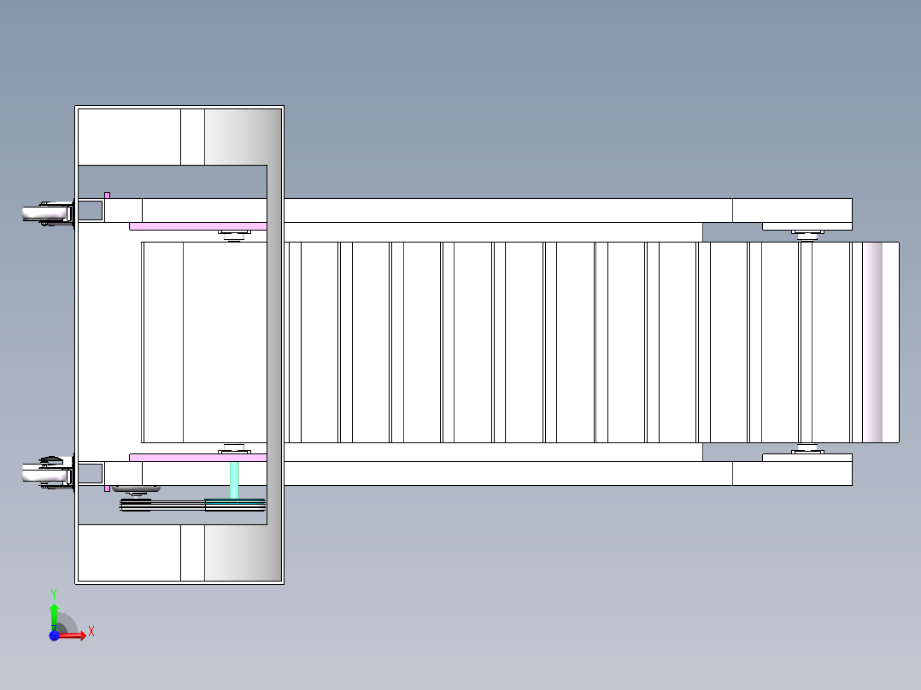Select the purple-shaded end roller of conveyor
The height and width of the screenshot is (690, 921).
click(871, 342)
